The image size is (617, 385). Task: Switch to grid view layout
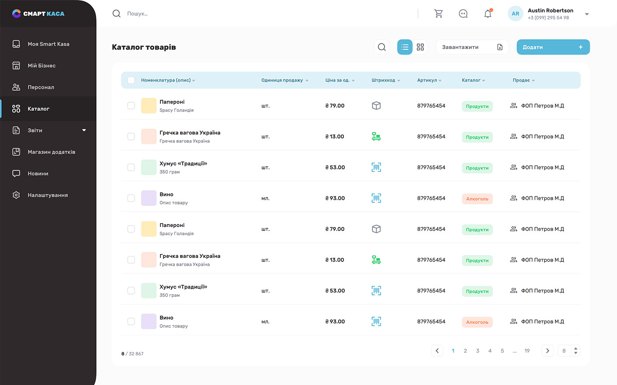coord(420,47)
